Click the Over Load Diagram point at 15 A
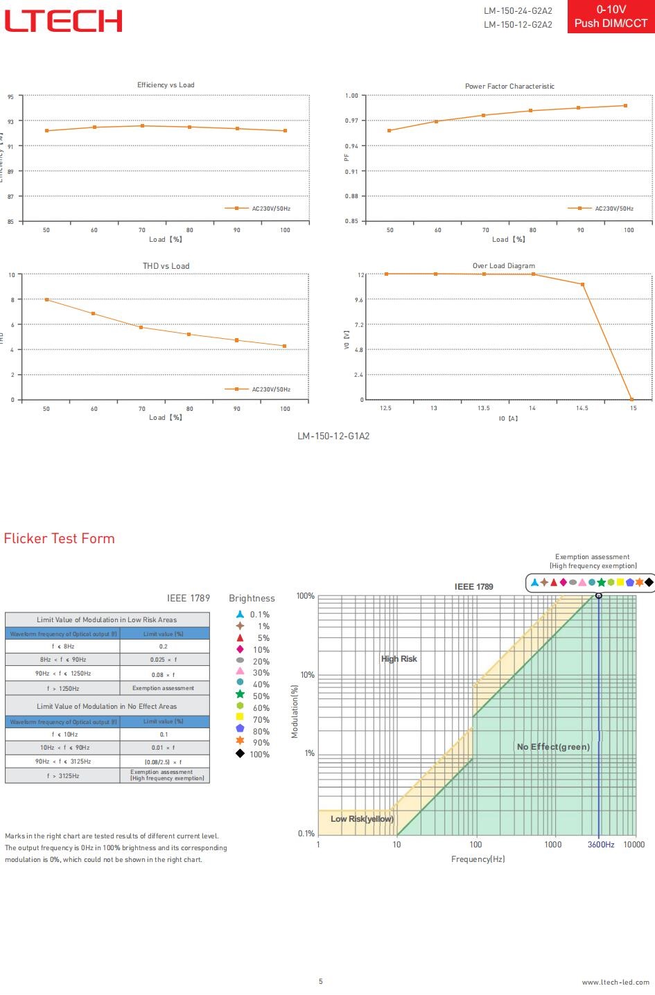 point(631,400)
